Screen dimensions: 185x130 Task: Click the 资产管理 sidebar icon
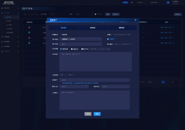pyautogui.click(x=2, y=13)
